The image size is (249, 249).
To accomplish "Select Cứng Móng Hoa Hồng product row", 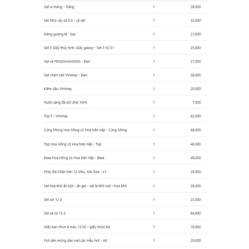I will [x=124, y=130].
